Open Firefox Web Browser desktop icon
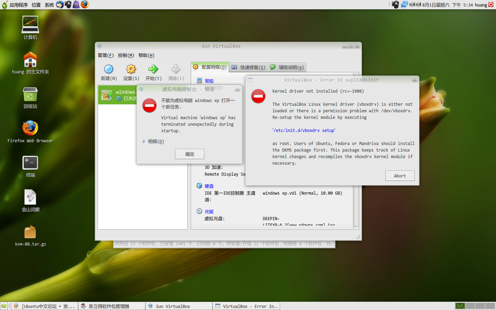This screenshot has width=496, height=310. (30, 128)
